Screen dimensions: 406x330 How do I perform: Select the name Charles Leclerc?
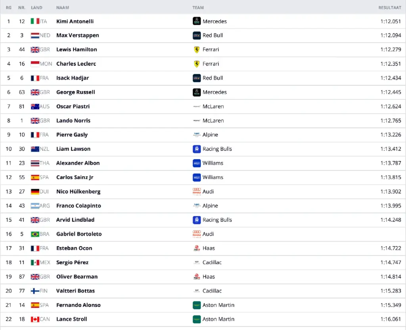(x=76, y=64)
